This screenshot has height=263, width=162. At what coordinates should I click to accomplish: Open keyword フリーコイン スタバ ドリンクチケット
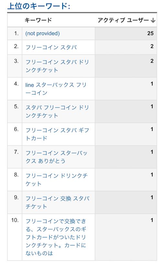pos(57,66)
